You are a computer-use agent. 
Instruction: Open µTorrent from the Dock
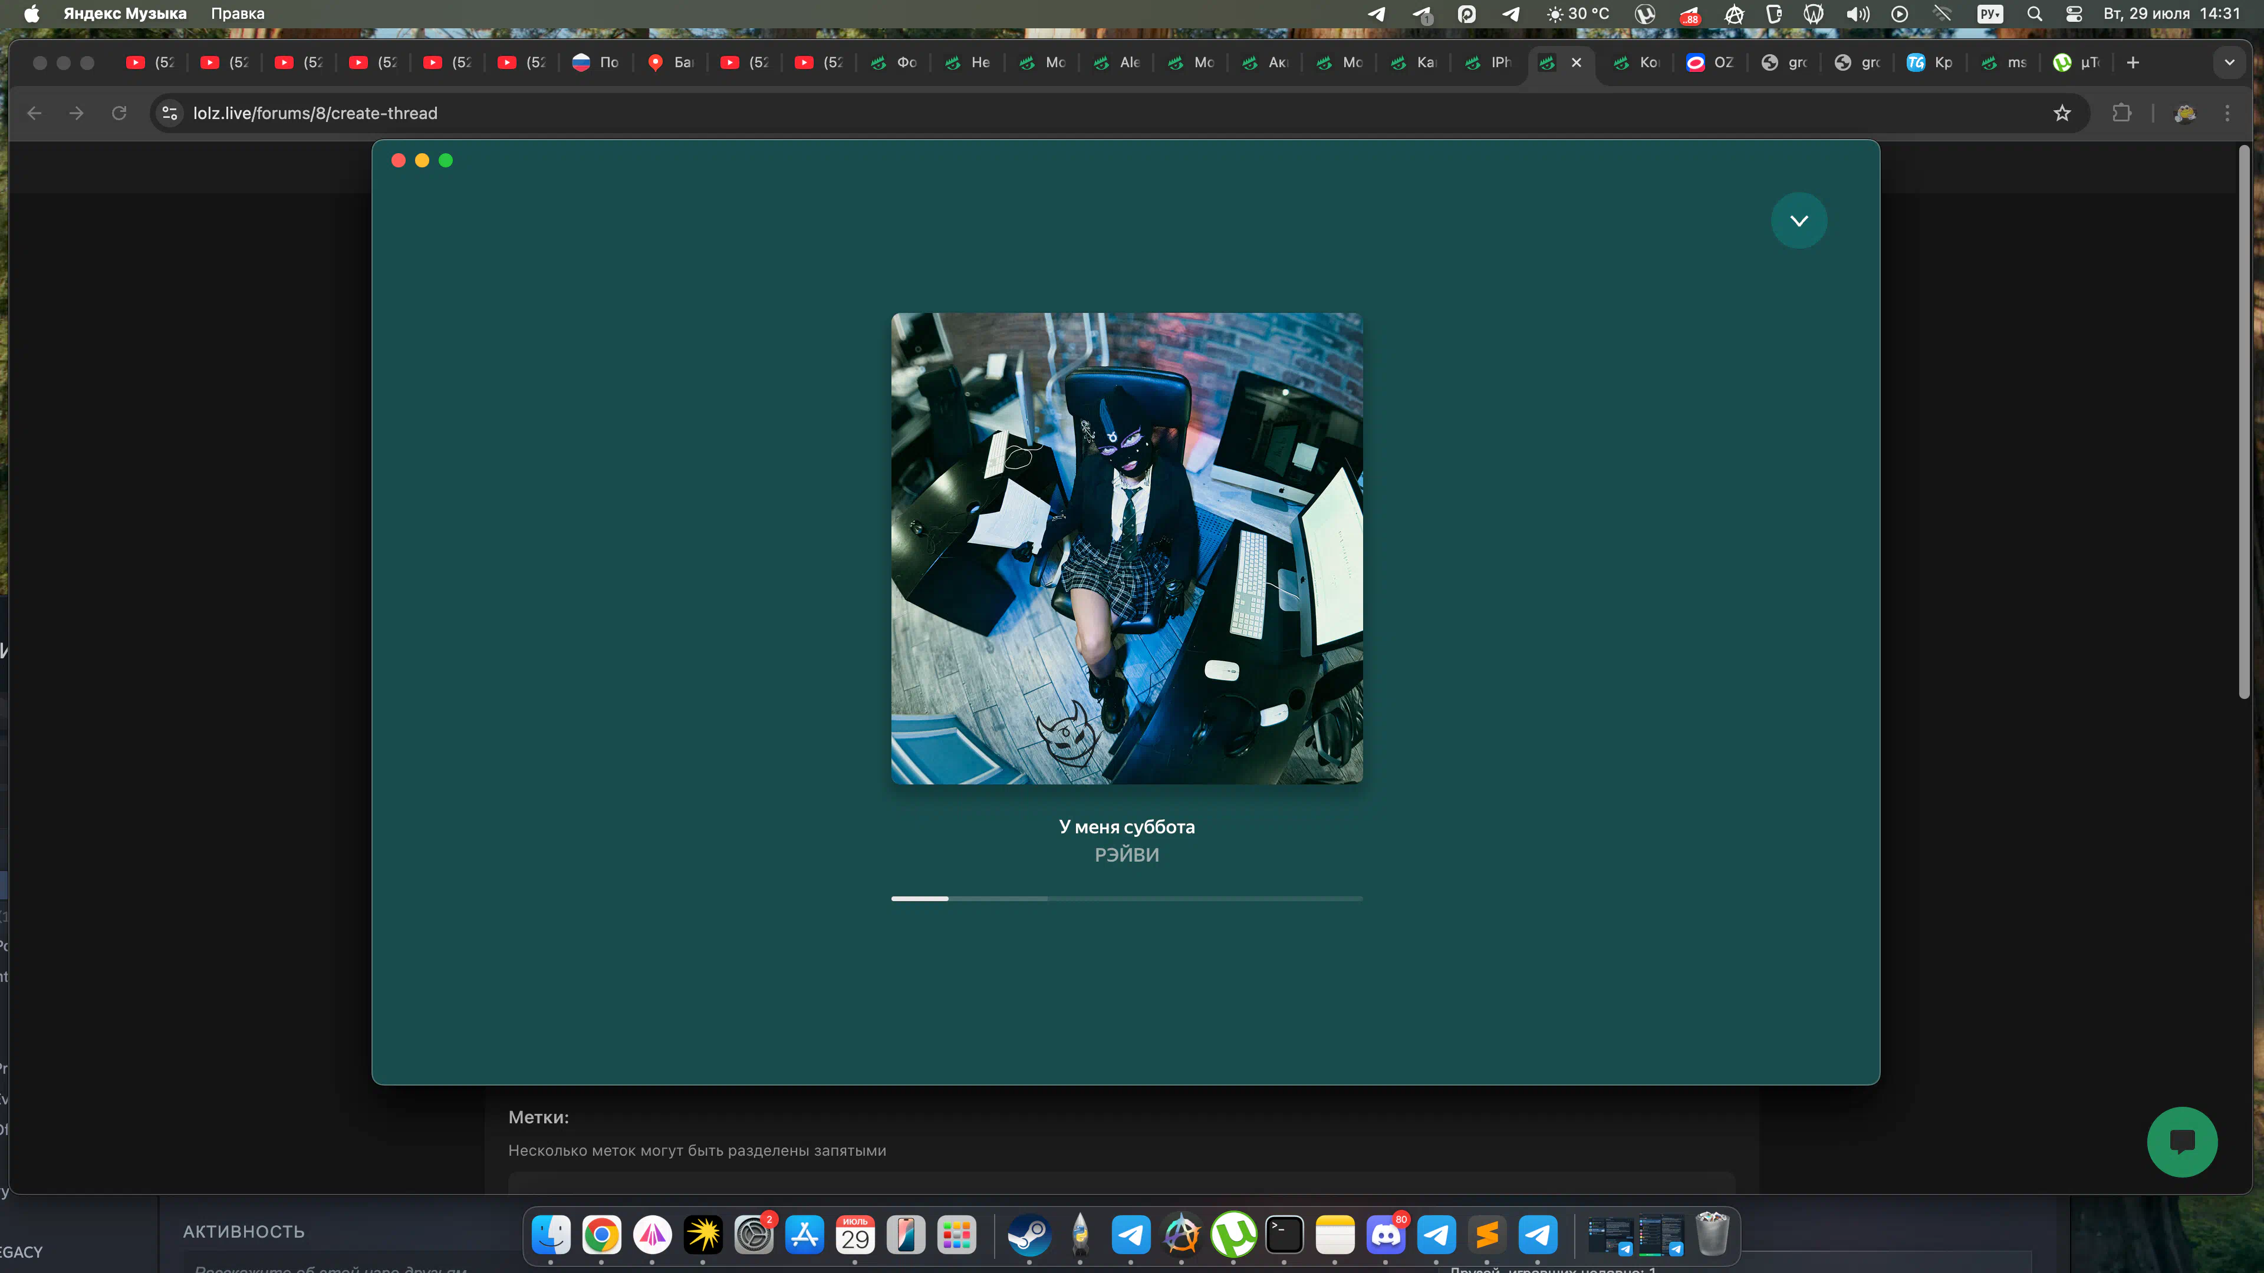[1233, 1234]
